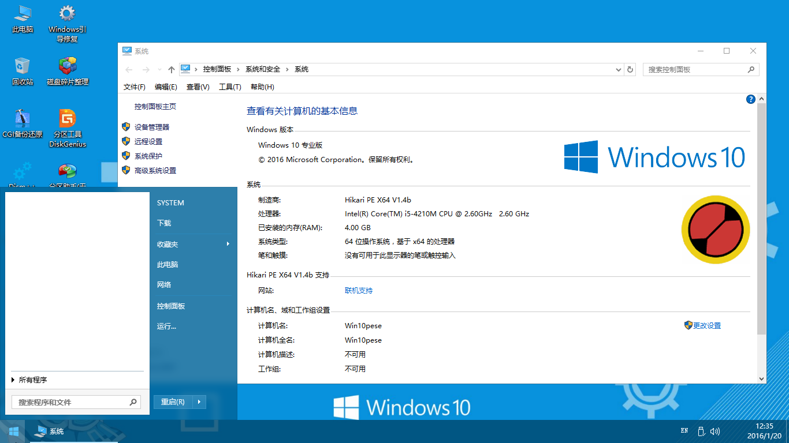
Task: Click the chevron after 控制面板 in breadcrumb
Action: tap(238, 69)
